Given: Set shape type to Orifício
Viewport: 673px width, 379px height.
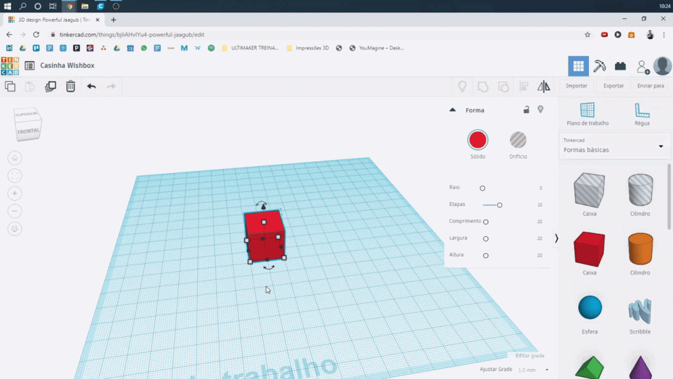Looking at the screenshot, I should pos(518,140).
